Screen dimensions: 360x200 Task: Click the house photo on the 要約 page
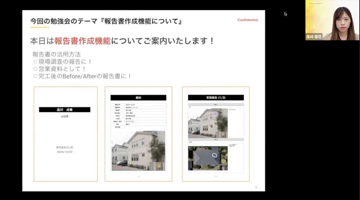[x=138, y=151]
